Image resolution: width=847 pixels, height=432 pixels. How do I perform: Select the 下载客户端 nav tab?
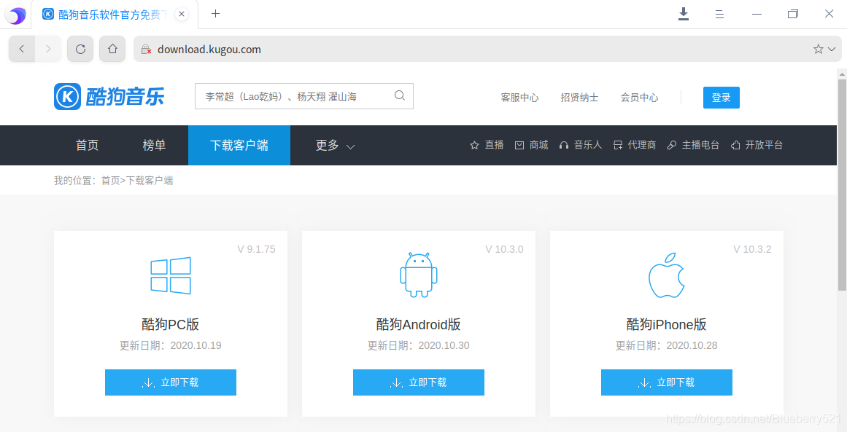point(239,145)
